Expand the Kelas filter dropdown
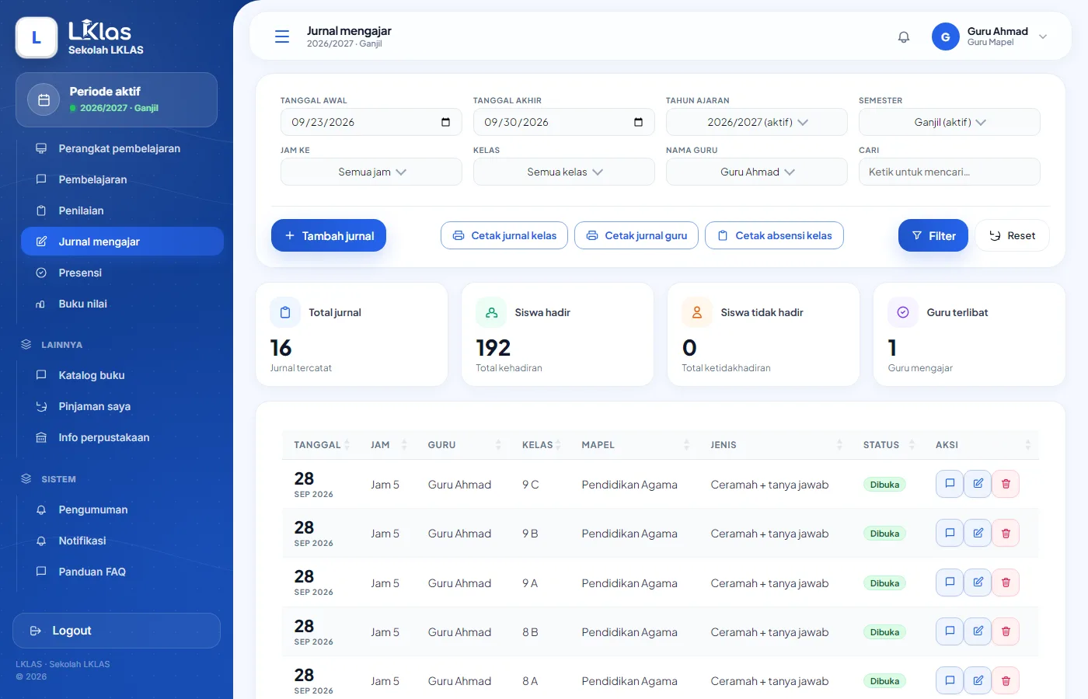The width and height of the screenshot is (1088, 699). coord(563,172)
